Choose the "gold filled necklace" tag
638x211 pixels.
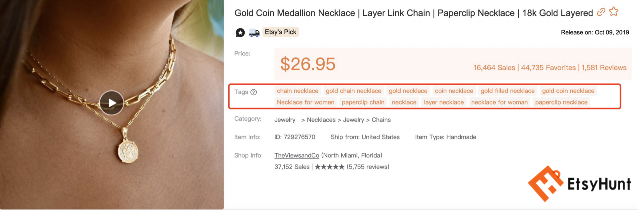point(507,91)
